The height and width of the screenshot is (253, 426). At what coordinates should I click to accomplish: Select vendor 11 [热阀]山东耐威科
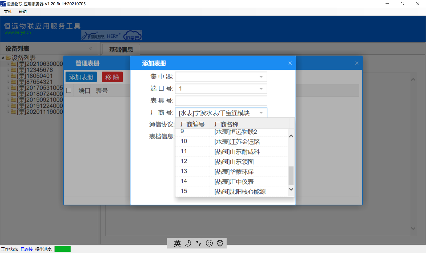click(232, 151)
